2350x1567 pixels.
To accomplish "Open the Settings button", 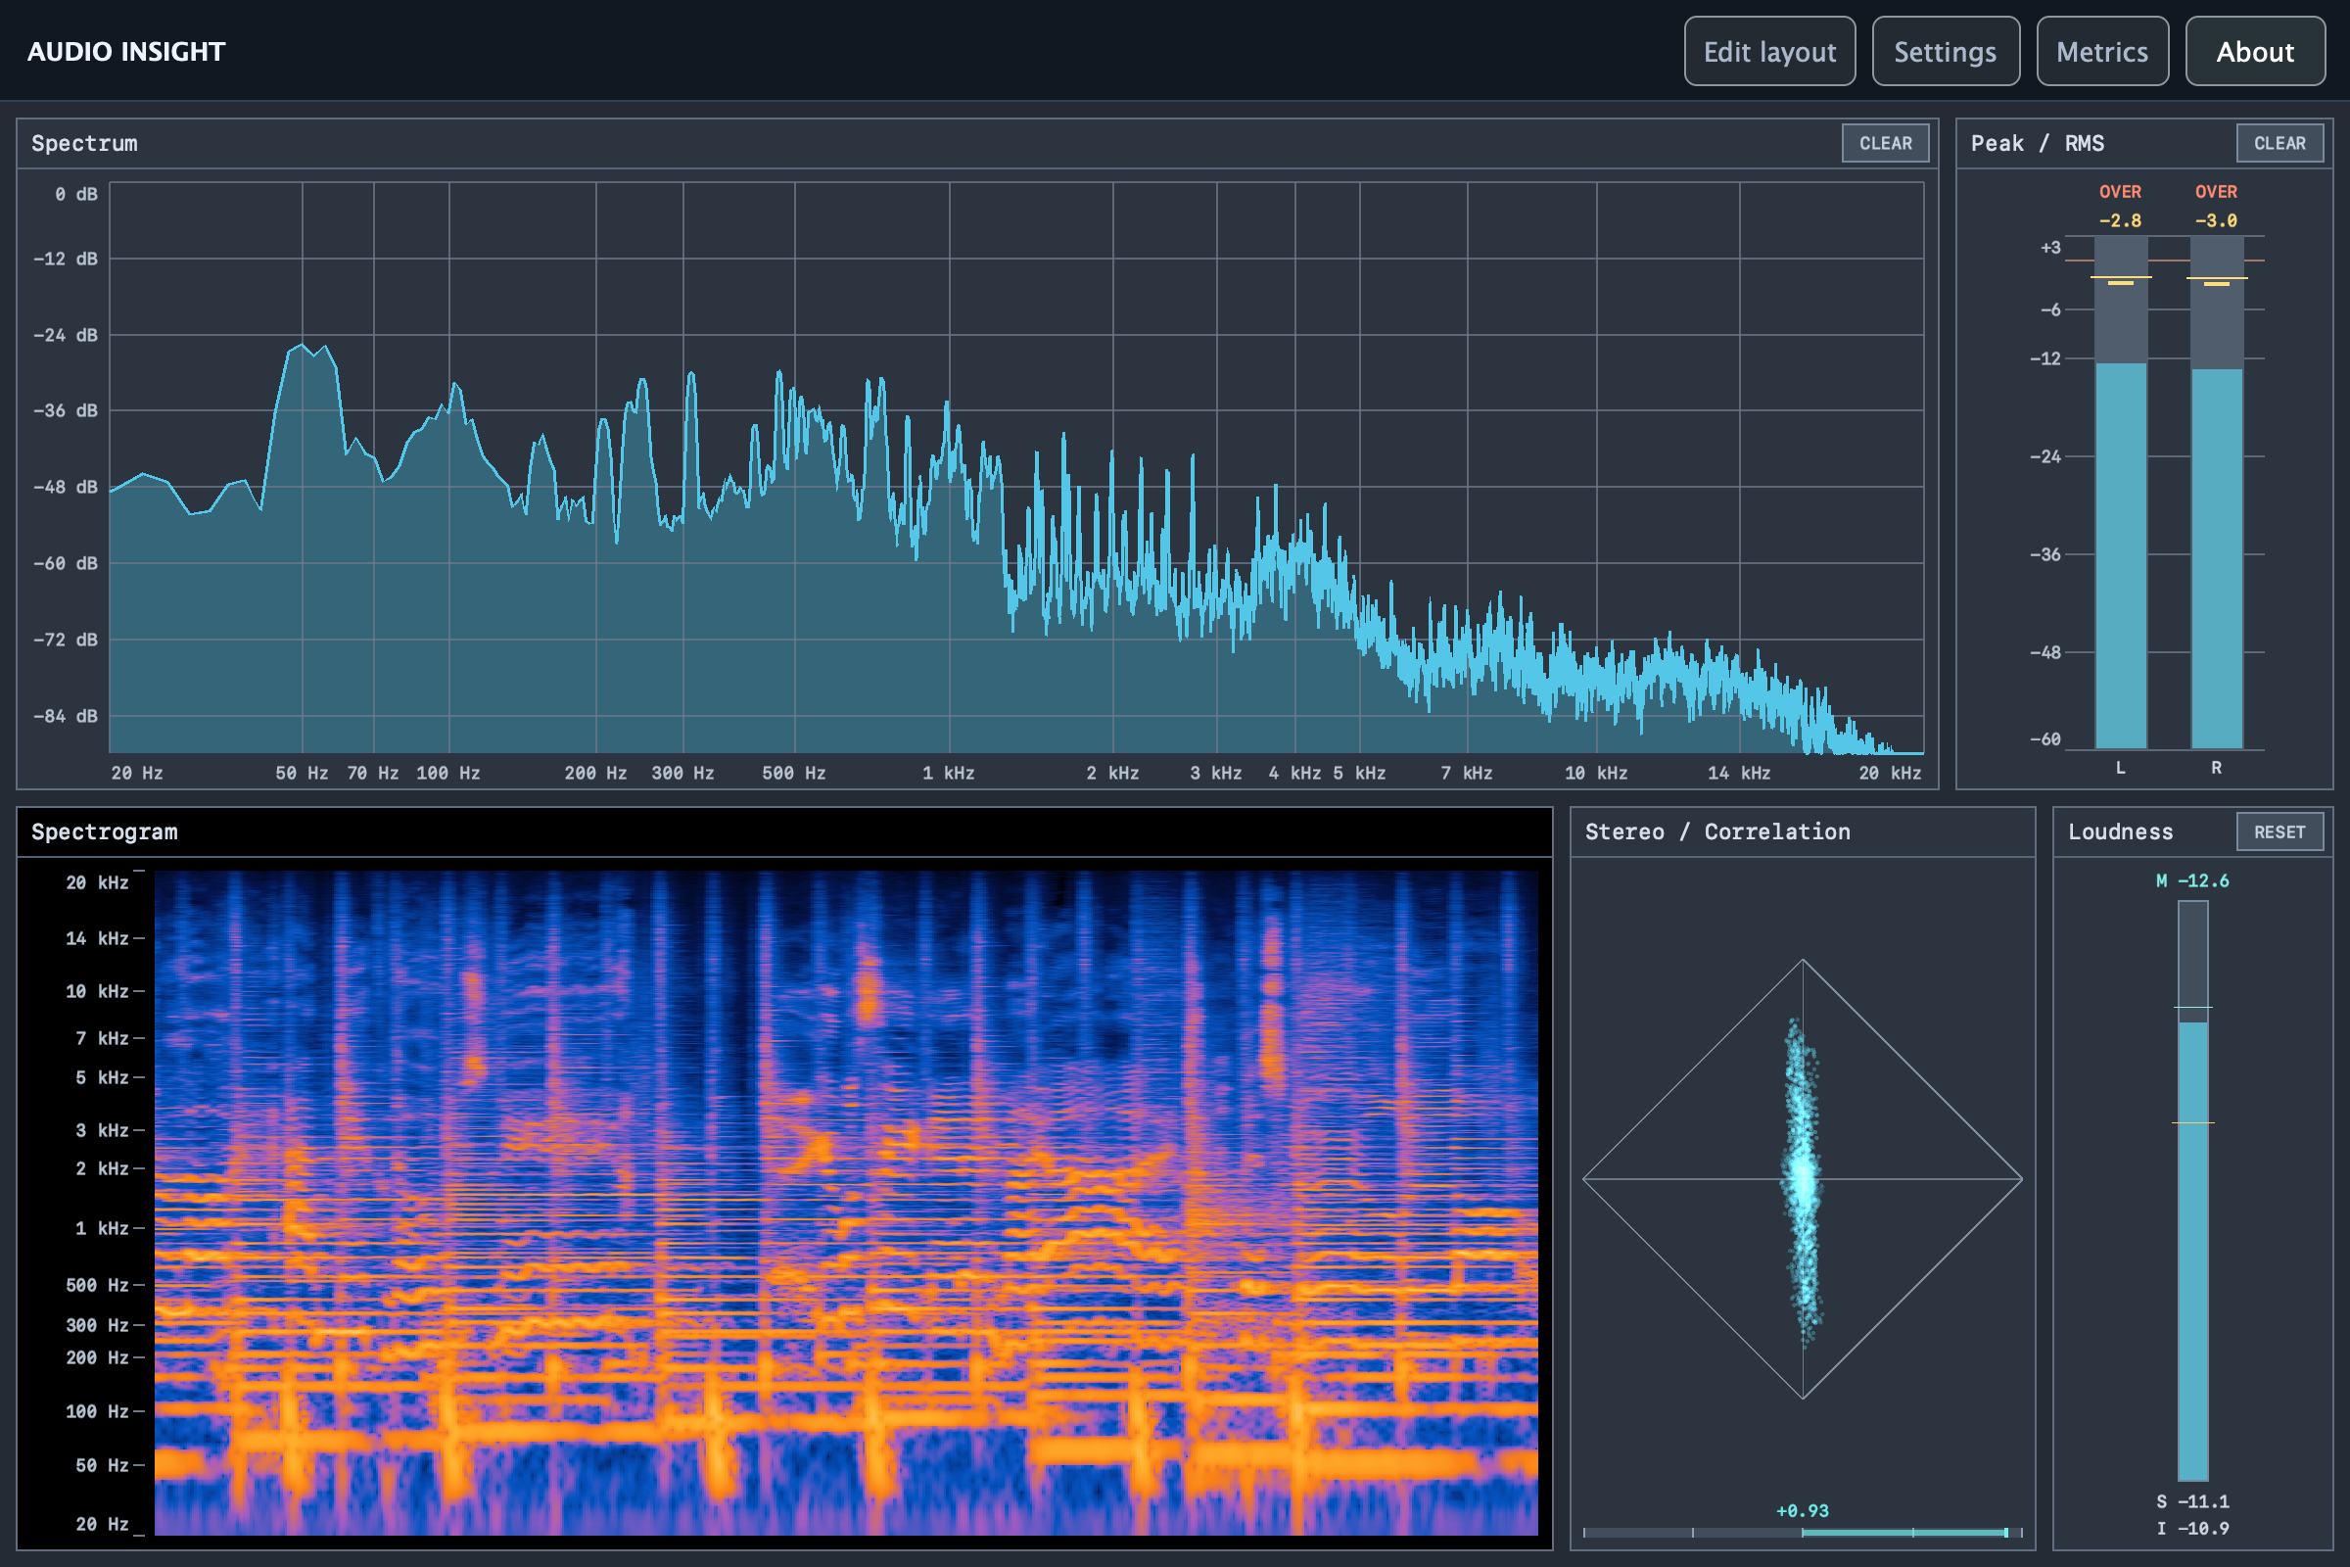I will (1946, 51).
